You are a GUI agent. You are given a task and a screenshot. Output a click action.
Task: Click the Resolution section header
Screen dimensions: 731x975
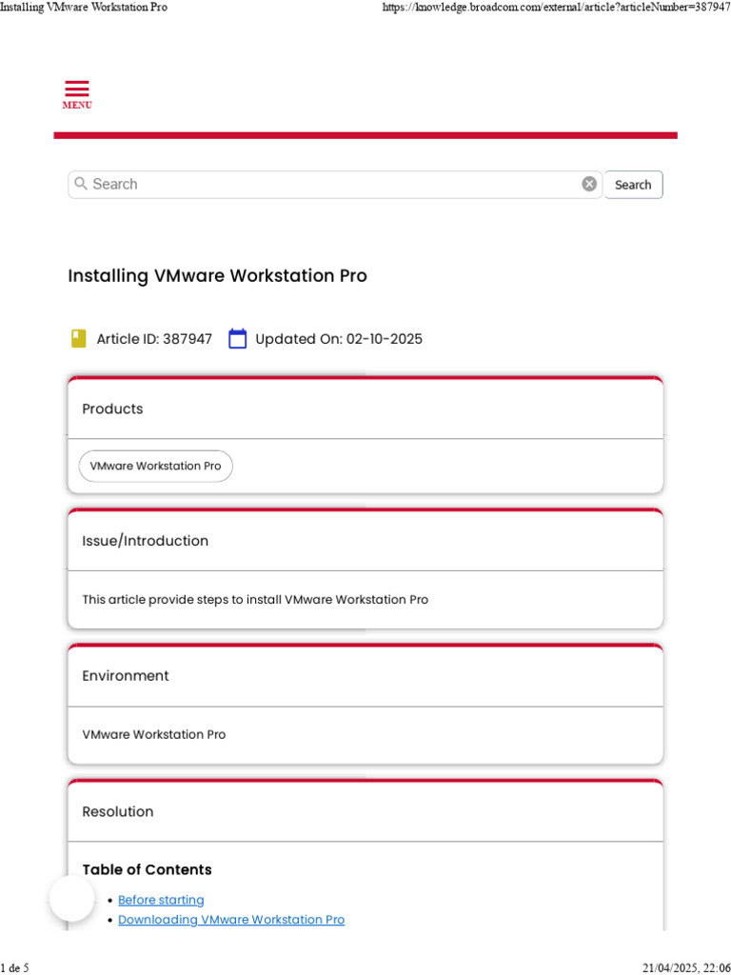coord(118,812)
